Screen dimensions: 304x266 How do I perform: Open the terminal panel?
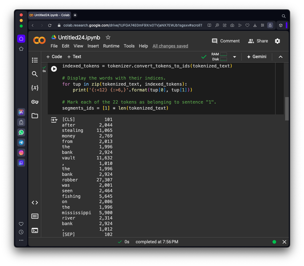tap(35, 230)
